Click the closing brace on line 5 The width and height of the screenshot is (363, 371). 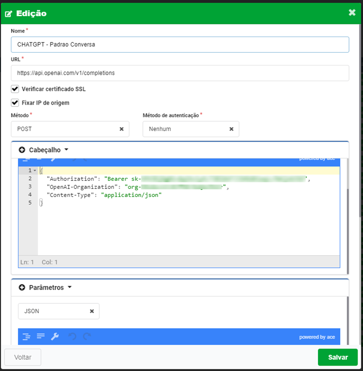pos(41,203)
